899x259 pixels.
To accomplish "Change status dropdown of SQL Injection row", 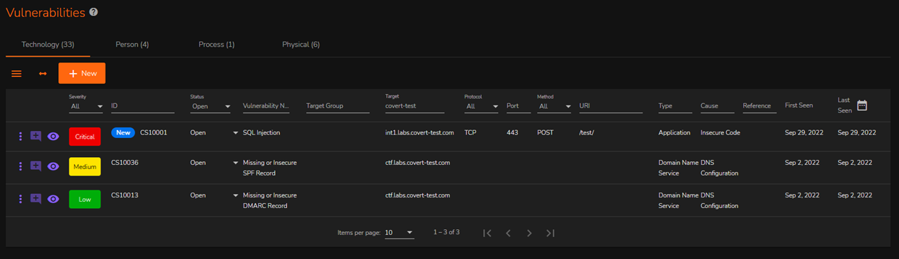I will pos(236,133).
